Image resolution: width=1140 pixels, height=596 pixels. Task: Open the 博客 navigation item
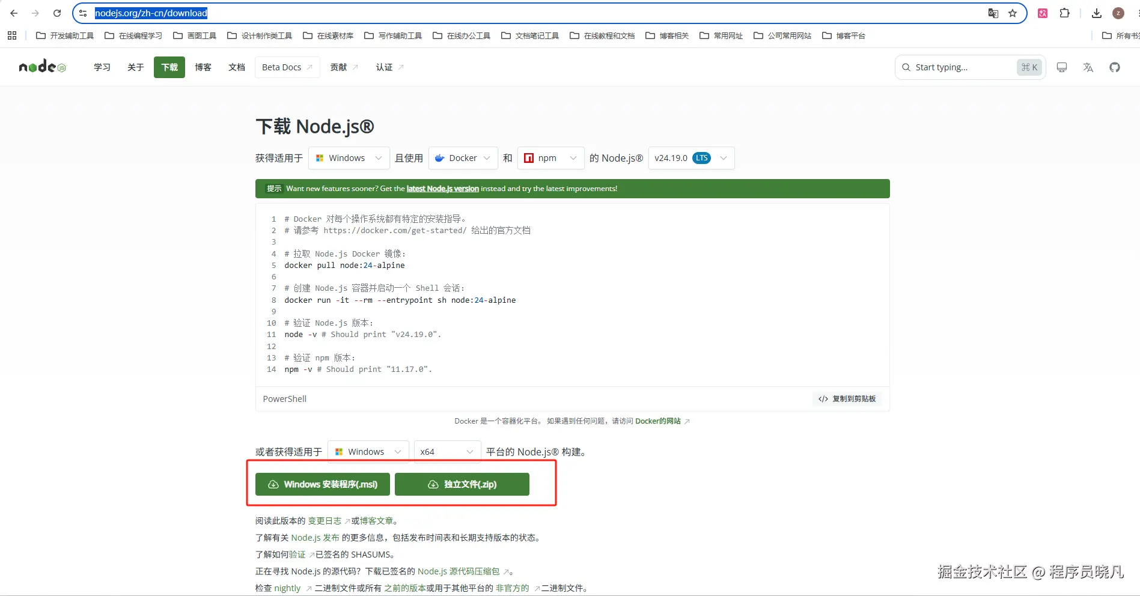coord(203,67)
